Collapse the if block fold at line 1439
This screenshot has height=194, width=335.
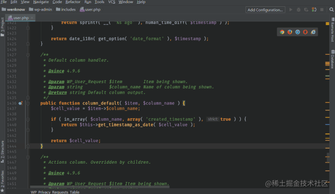pyautogui.click(x=28, y=120)
